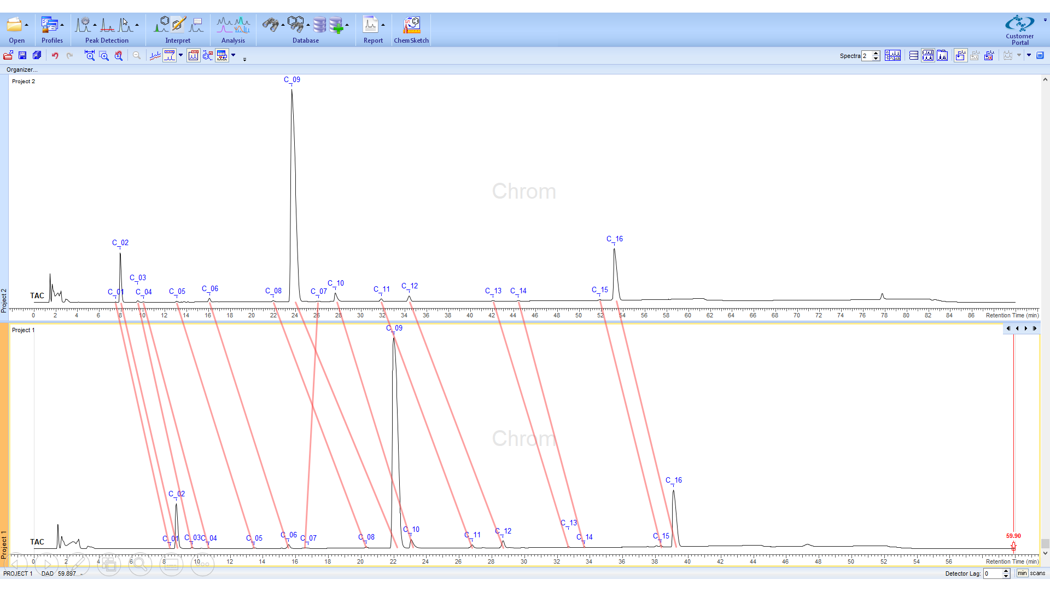This screenshot has width=1050, height=591.
Task: Expand the Open dropdown arrow
Action: (x=26, y=25)
